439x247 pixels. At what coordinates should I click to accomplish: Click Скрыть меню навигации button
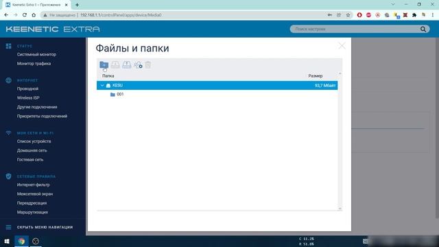tap(45, 227)
